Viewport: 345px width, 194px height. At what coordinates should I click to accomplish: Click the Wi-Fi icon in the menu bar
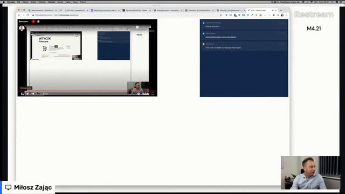point(312,2)
